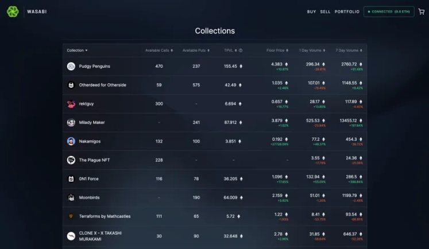Click ETH icon beside Milady Maker floor price
Image resolution: width=429 pixels, height=249 pixels.
tap(287, 120)
